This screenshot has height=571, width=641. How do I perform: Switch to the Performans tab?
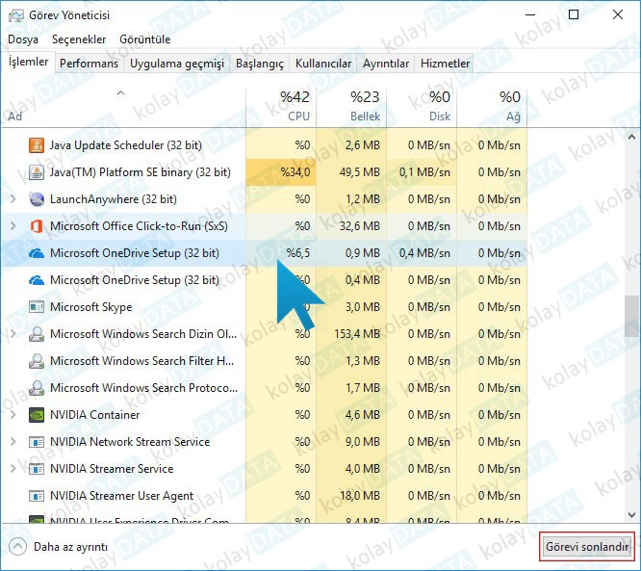click(x=90, y=64)
